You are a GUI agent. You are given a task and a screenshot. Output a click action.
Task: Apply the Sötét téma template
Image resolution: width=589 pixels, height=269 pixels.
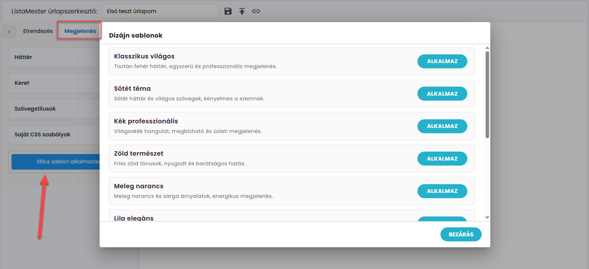point(442,93)
